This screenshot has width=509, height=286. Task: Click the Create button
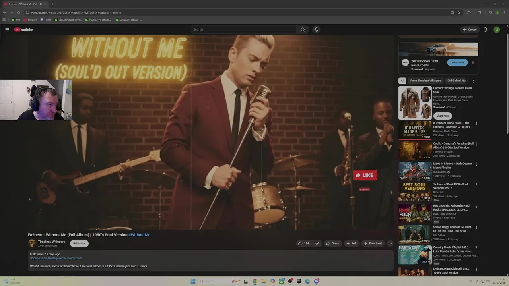point(470,29)
